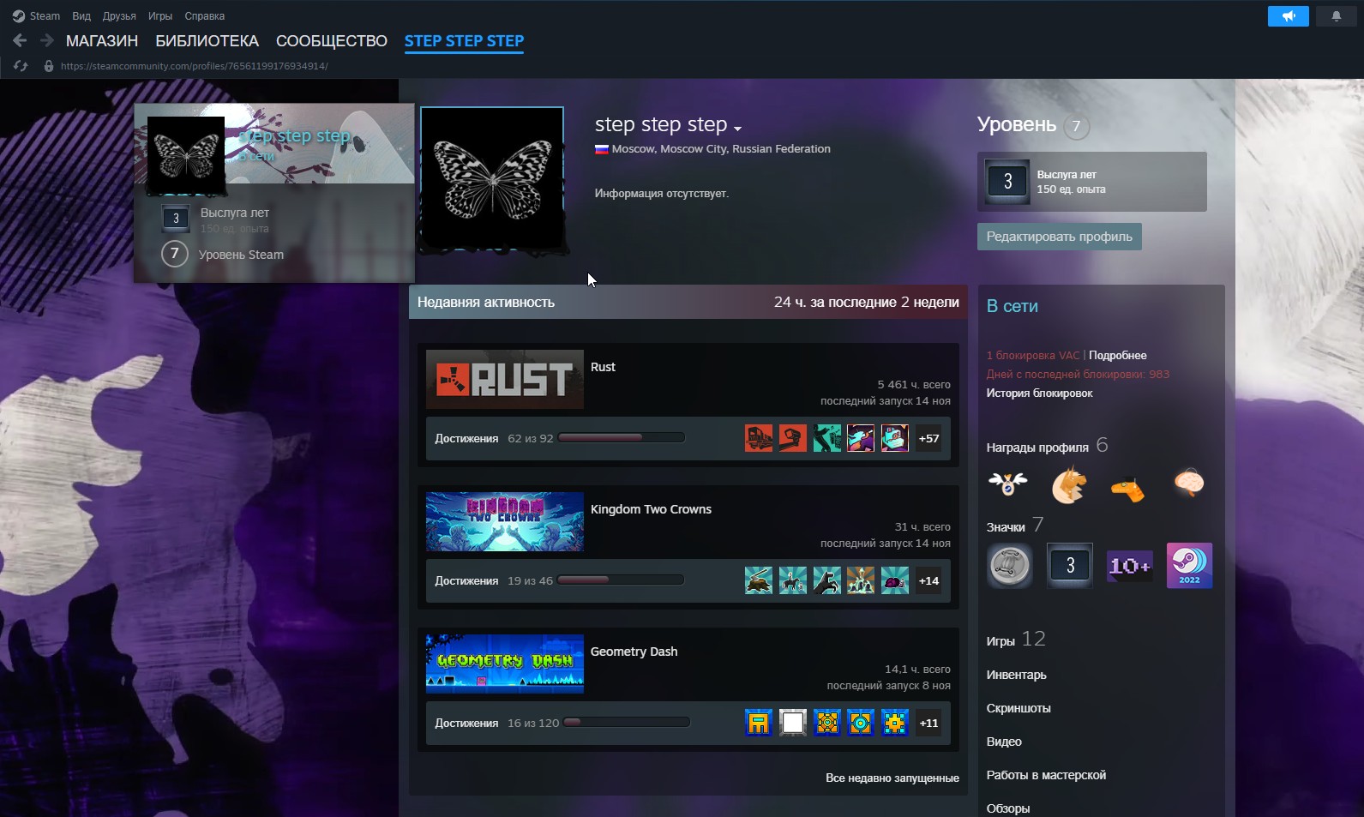Image resolution: width=1364 pixels, height=817 pixels.
Task: Open the Игры menu
Action: 160,16
